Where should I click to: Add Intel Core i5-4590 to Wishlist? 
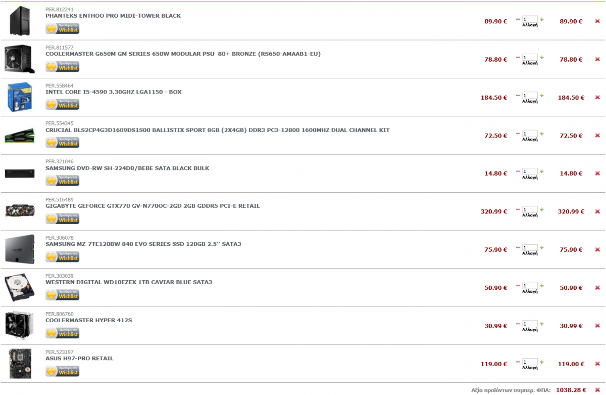pos(63,104)
